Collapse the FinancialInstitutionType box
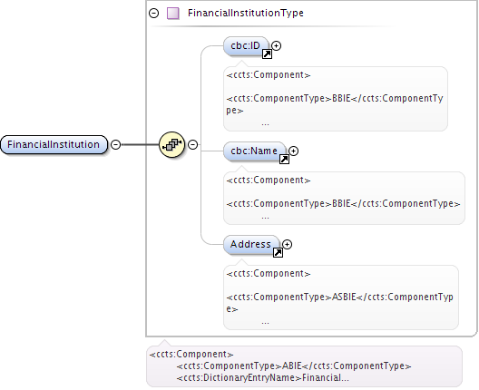The width and height of the screenshot is (479, 390). point(153,13)
